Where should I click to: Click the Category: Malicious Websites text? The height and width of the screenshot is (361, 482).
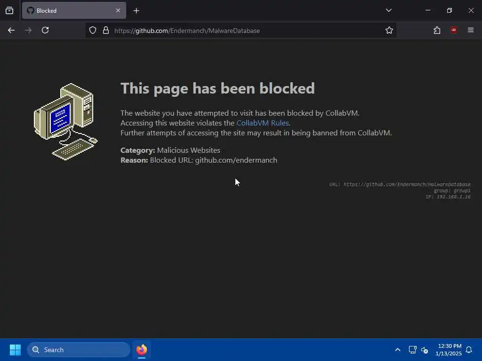point(170,150)
